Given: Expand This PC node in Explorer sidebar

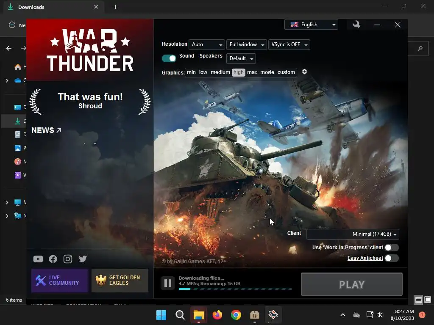Looking at the screenshot, I should click(x=7, y=202).
